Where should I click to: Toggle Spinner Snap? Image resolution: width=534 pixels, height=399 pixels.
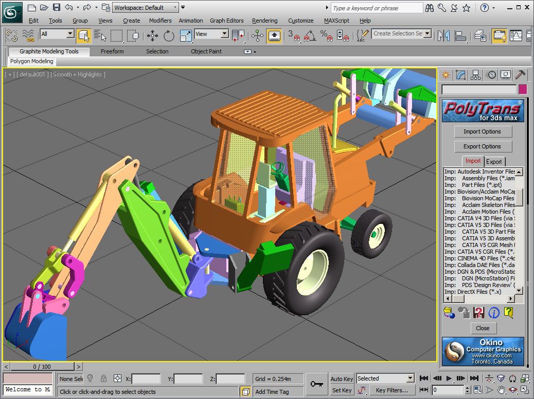pyautogui.click(x=343, y=35)
